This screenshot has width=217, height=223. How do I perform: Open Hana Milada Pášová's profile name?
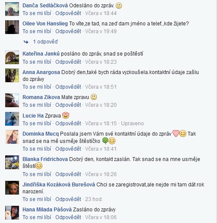47,210
